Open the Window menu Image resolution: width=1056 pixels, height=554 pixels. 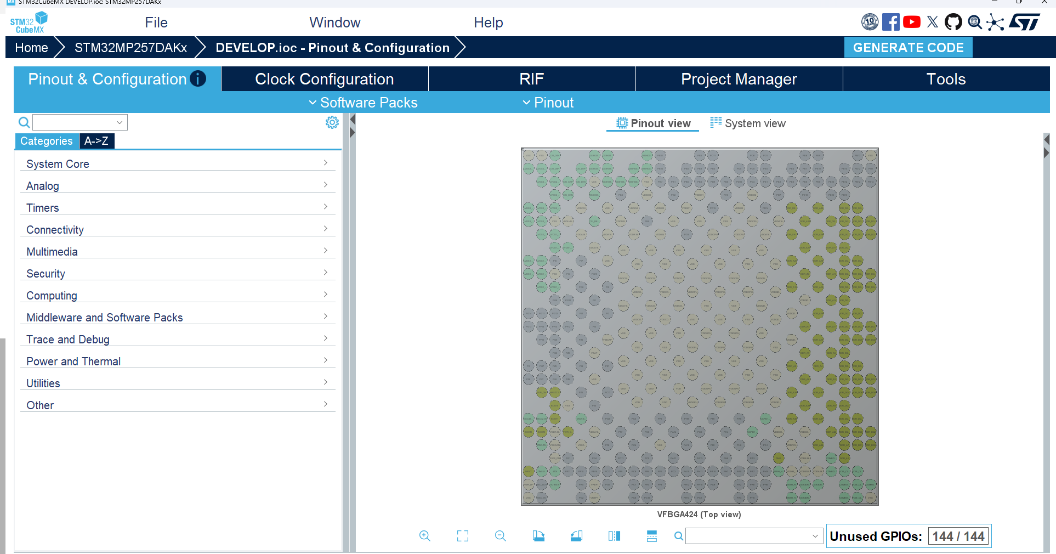(x=335, y=22)
